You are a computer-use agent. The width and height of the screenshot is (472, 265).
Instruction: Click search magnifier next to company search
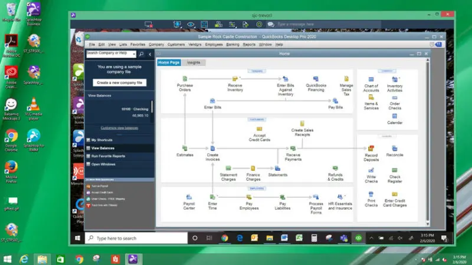pos(141,54)
